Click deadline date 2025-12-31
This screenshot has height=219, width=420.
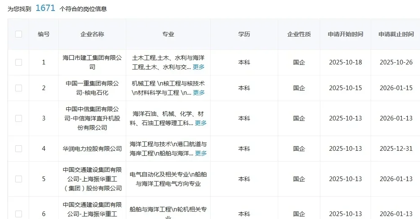tap(396, 149)
